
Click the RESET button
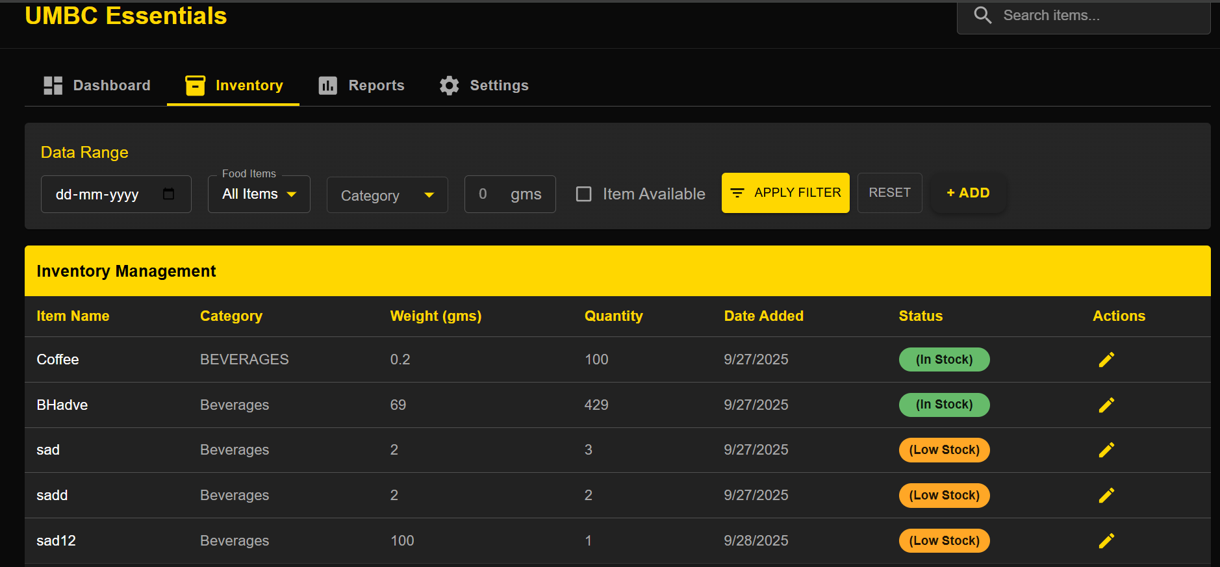(890, 193)
